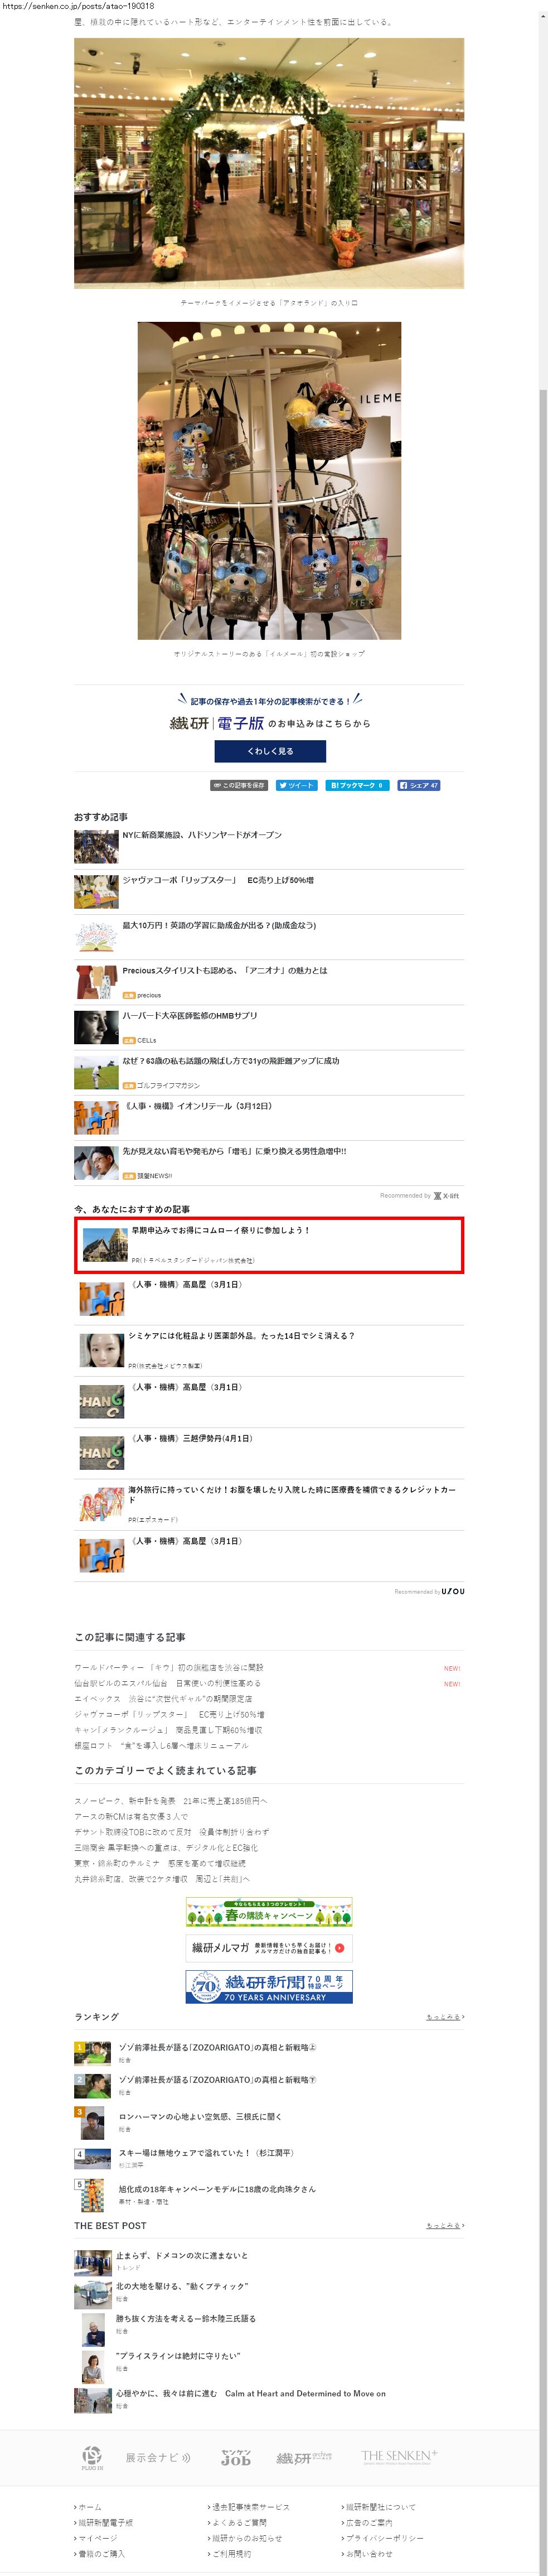Tweet the article with ツイート button
The image size is (548, 2576).
pyautogui.click(x=297, y=785)
